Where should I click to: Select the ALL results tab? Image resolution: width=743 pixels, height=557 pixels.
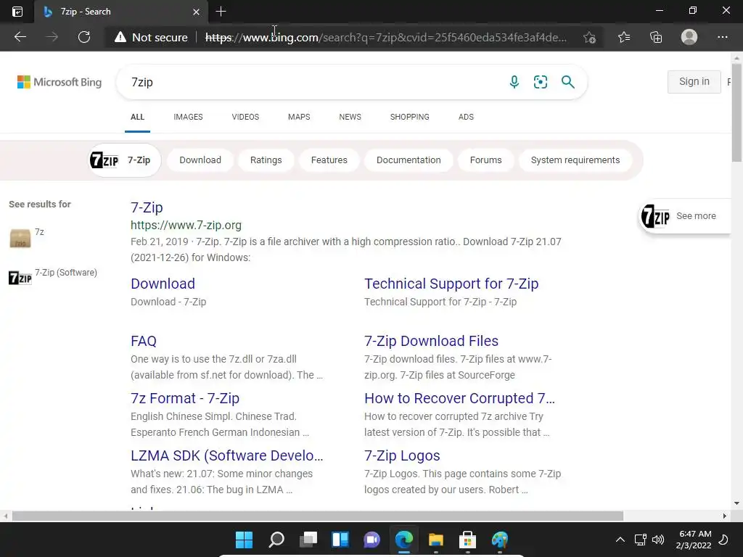pyautogui.click(x=137, y=117)
